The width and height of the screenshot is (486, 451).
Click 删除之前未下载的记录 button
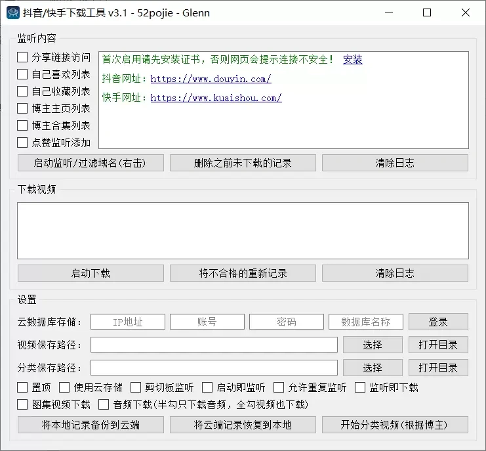pos(243,163)
